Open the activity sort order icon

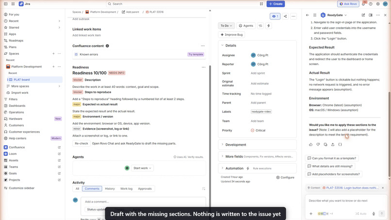click(x=203, y=188)
